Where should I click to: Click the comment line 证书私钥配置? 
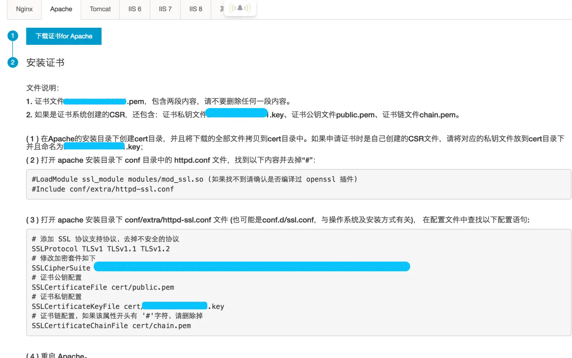click(x=57, y=296)
